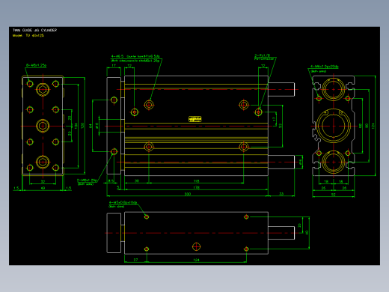Click the '178' body length dimension

pyautogui.click(x=196, y=187)
